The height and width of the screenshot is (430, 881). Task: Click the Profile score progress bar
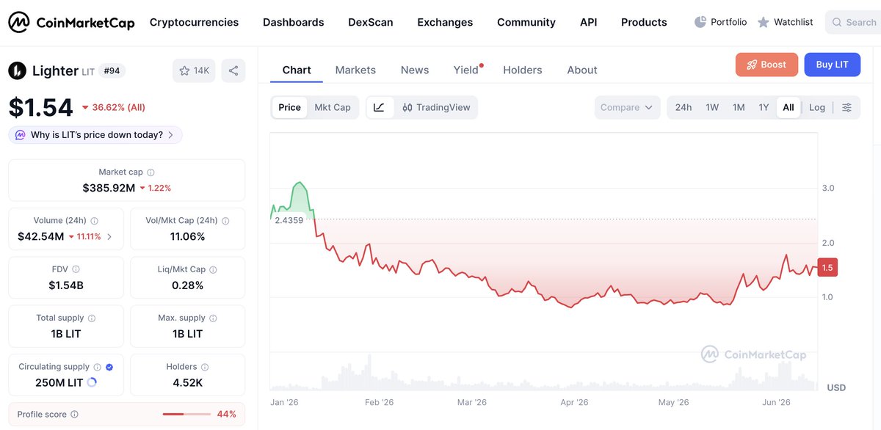(186, 415)
